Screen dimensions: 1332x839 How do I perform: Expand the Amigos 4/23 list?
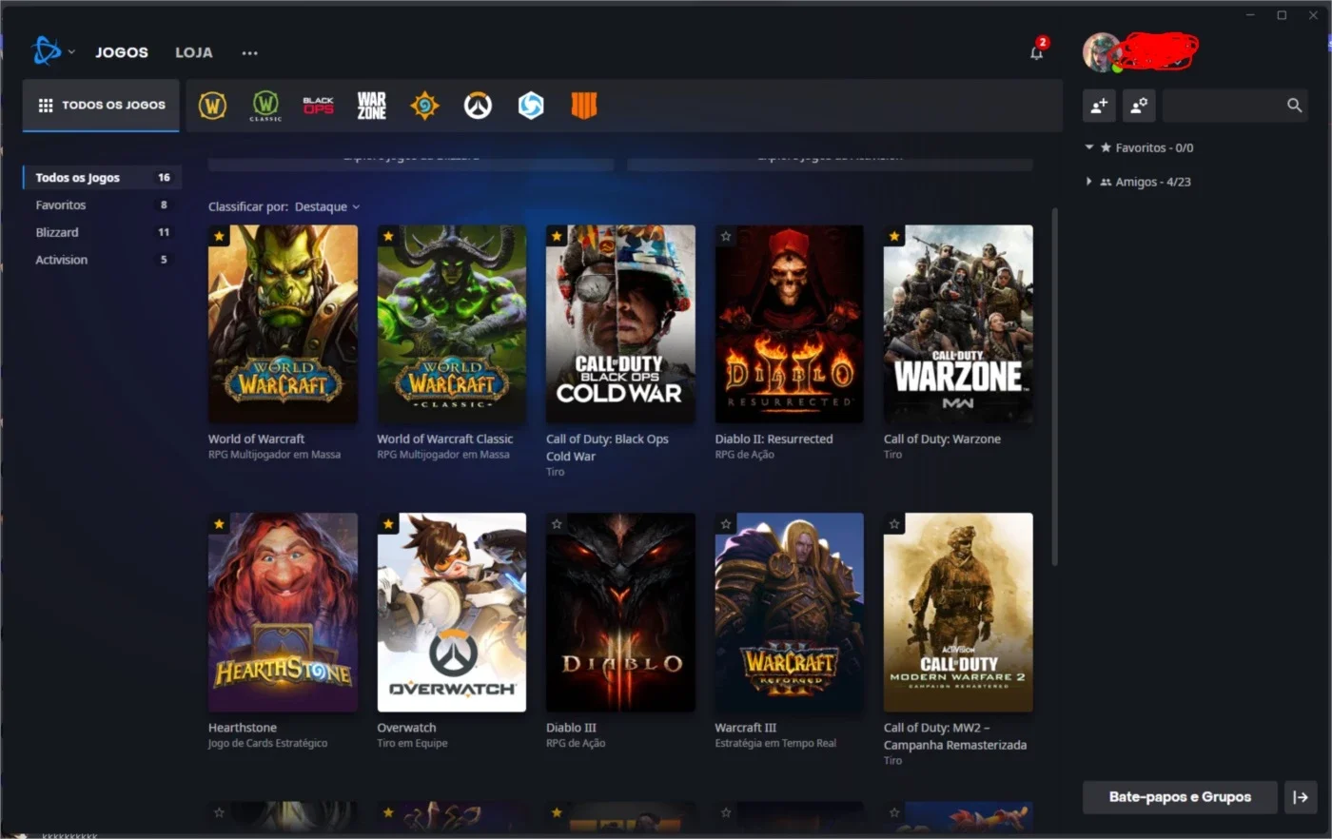(x=1088, y=182)
